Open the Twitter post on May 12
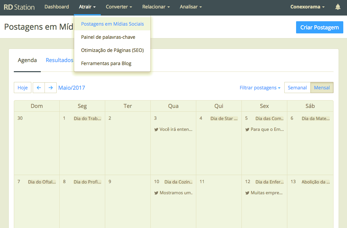Viewport: 347px width, 228px height. [264, 193]
